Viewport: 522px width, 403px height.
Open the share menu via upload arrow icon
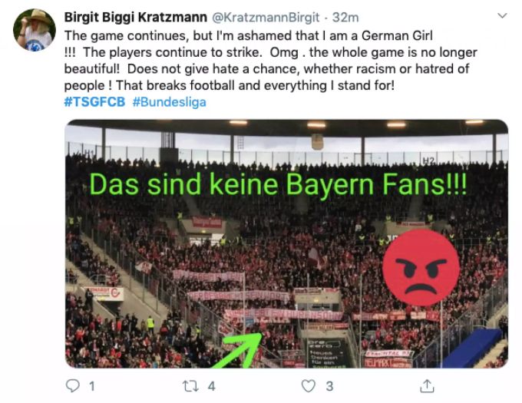427,386
